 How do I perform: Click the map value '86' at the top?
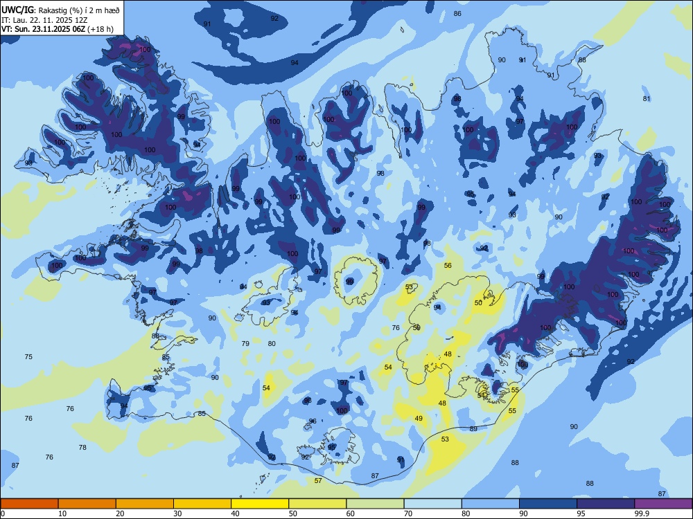pos(457,14)
